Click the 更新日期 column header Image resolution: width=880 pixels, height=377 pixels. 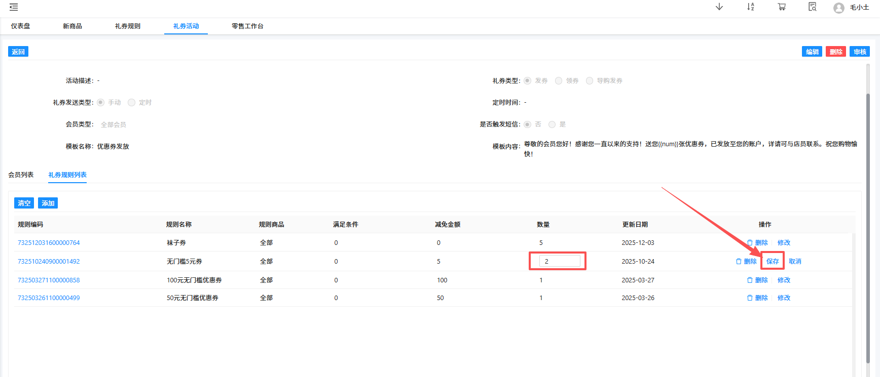[x=635, y=225]
